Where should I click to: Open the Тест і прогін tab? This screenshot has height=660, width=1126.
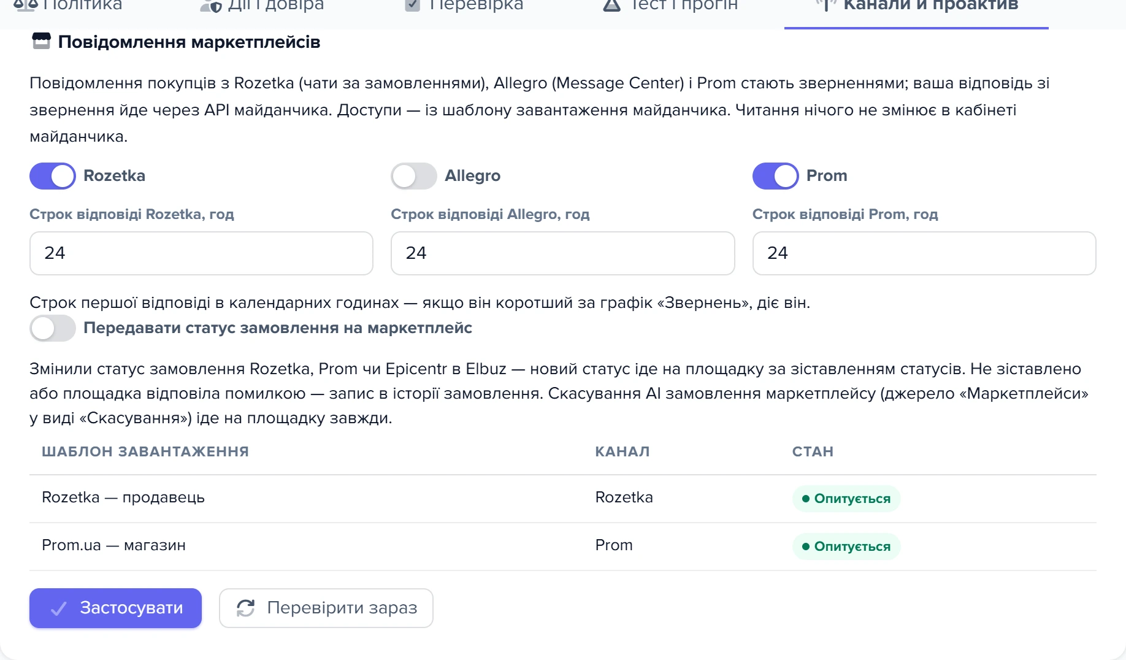(670, 6)
